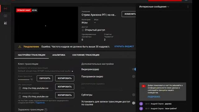Toggle the Субтитры switch
Screen dimensions: 199x112
[x=134, y=95]
